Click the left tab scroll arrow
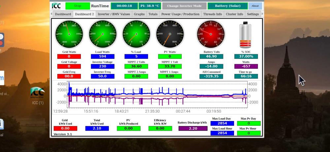 [51, 14]
